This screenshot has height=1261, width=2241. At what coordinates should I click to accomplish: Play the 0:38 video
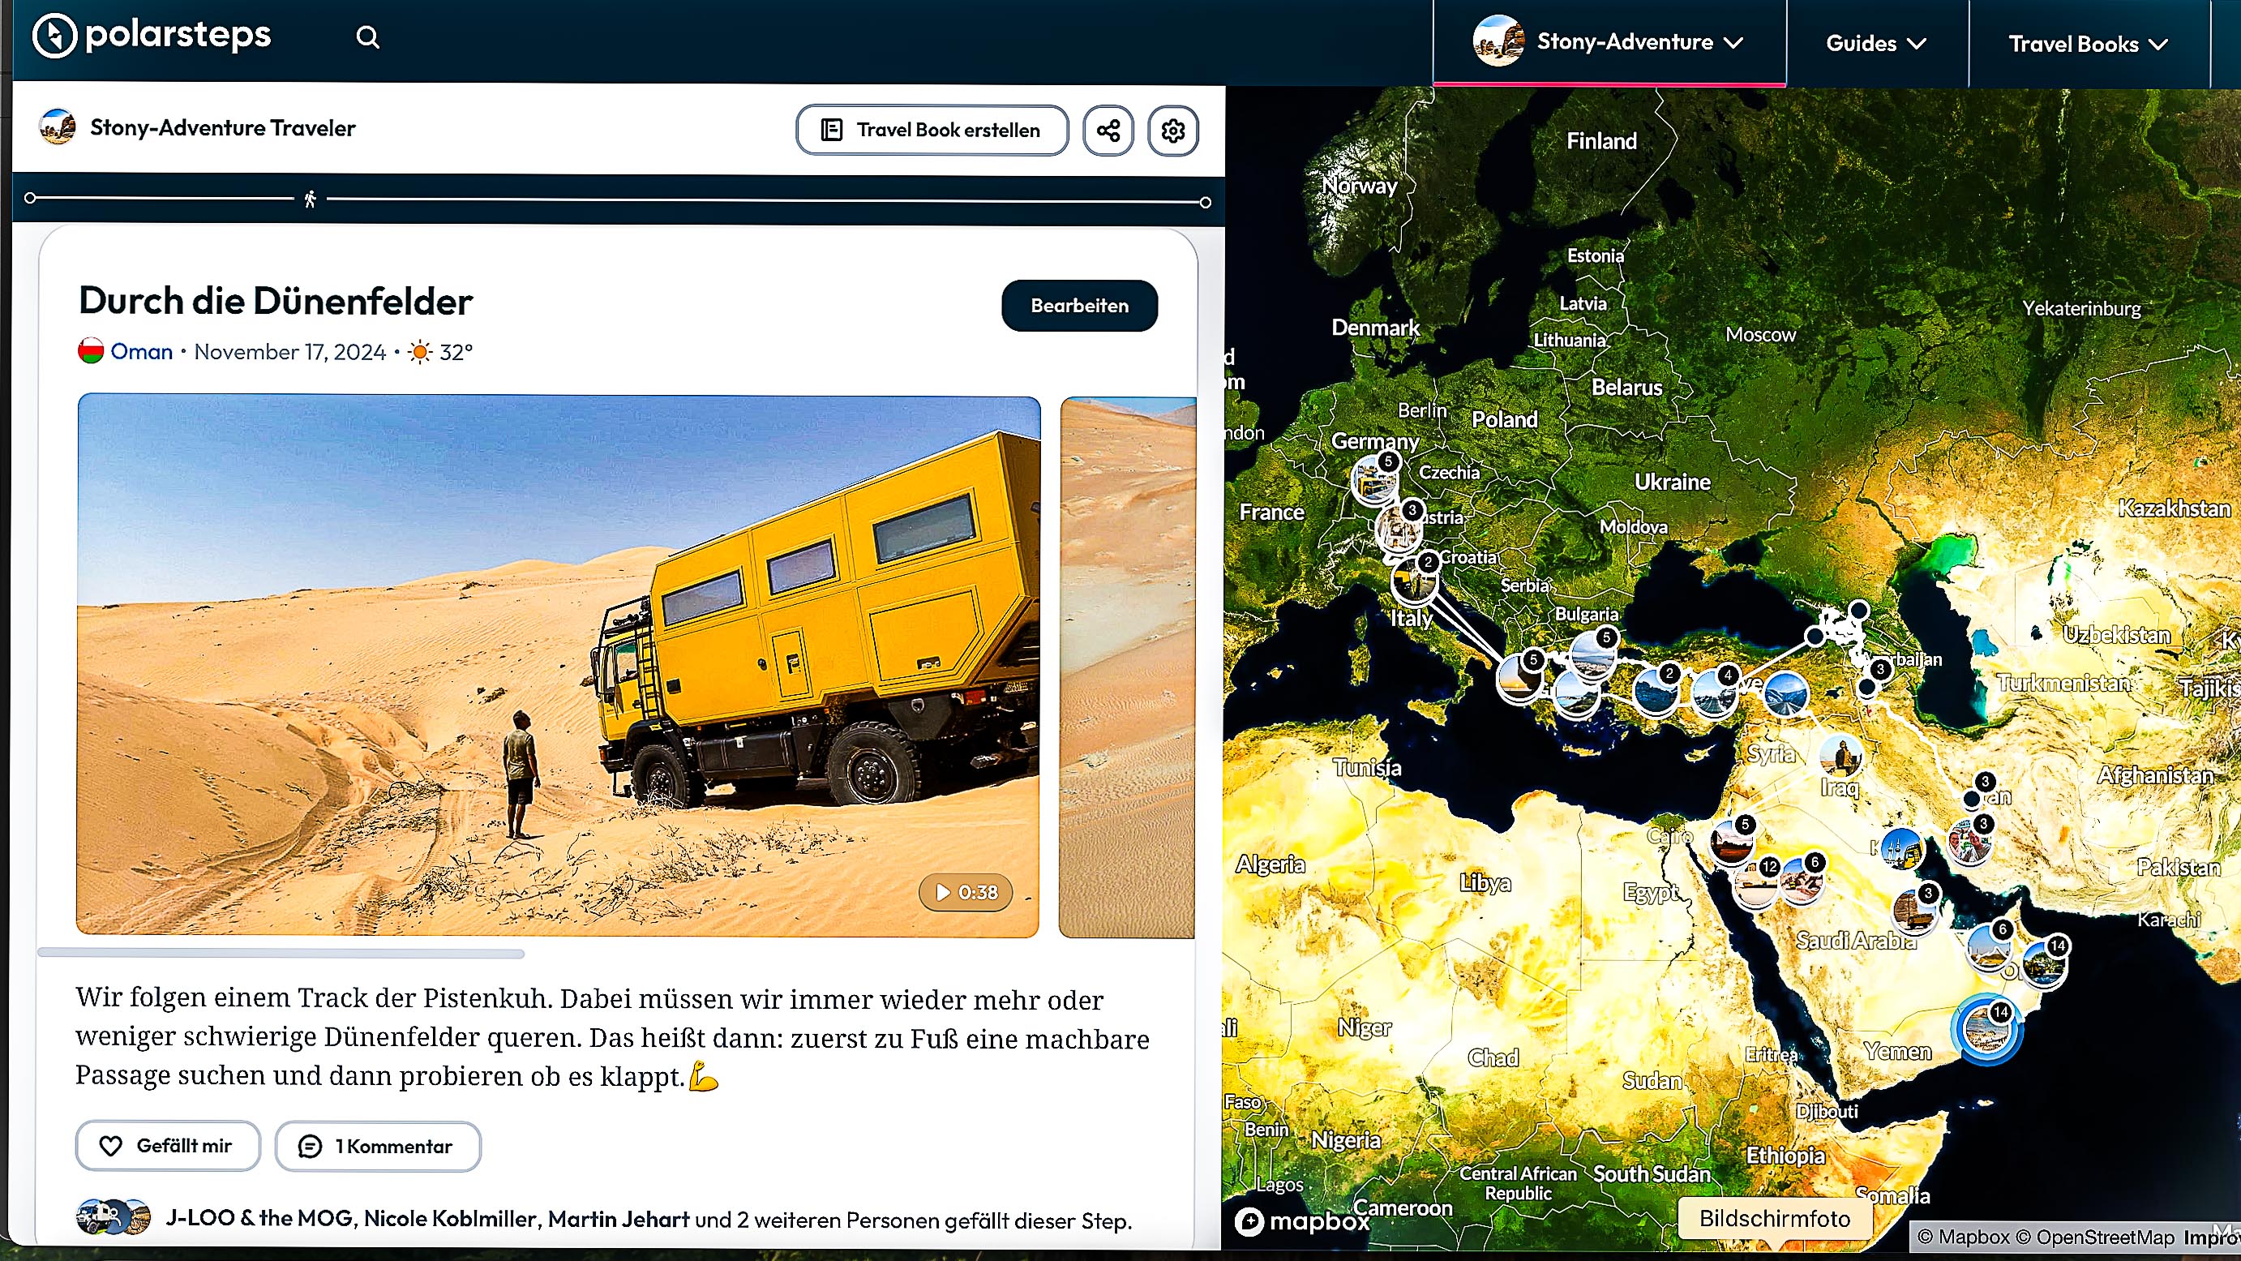point(966,892)
